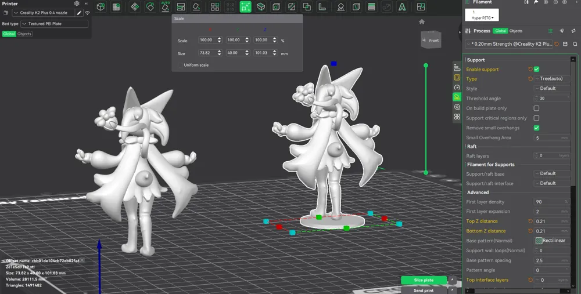This screenshot has height=294, width=581.
Task: Click the Slice plate button
Action: click(424, 280)
